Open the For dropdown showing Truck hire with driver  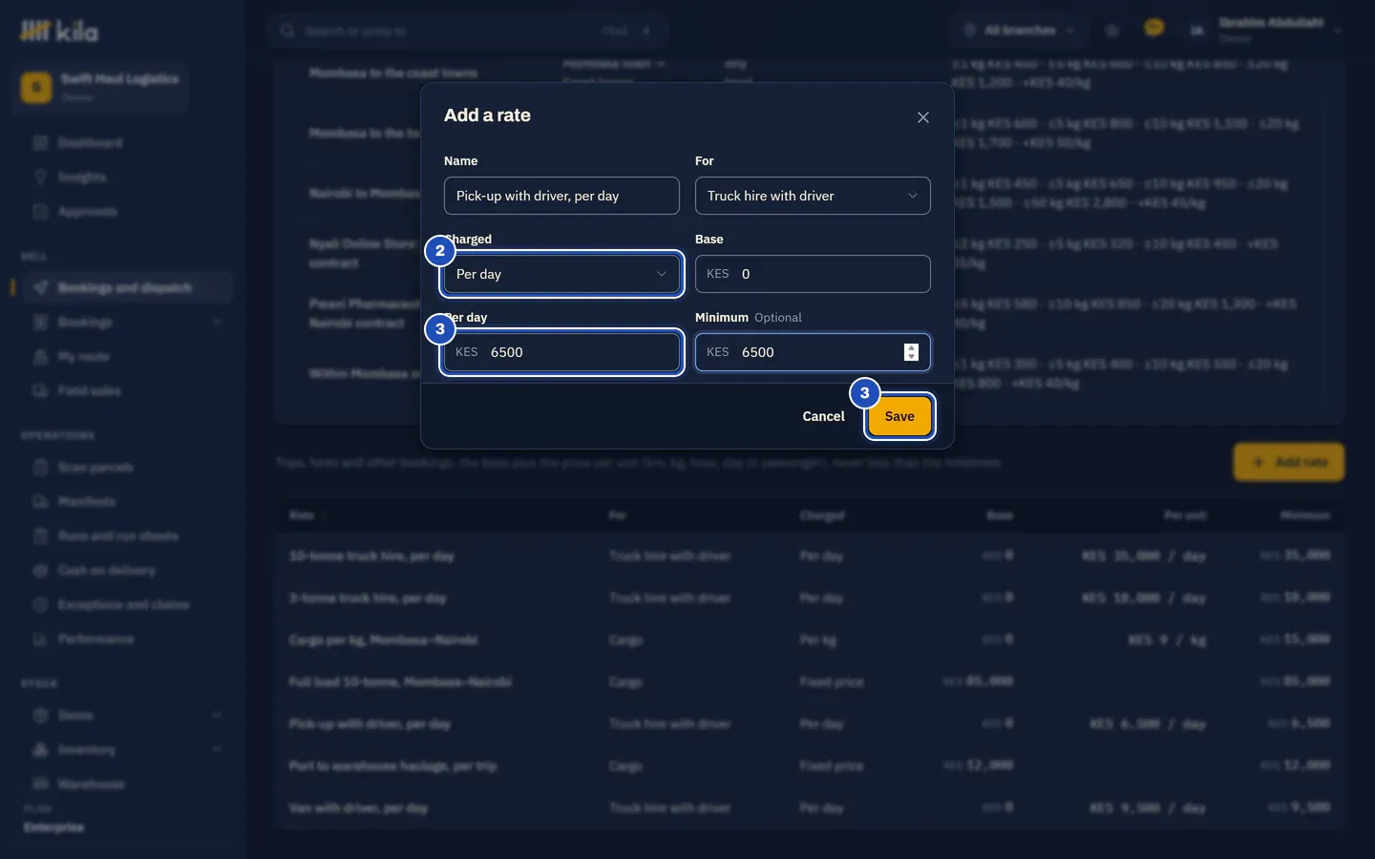(813, 196)
